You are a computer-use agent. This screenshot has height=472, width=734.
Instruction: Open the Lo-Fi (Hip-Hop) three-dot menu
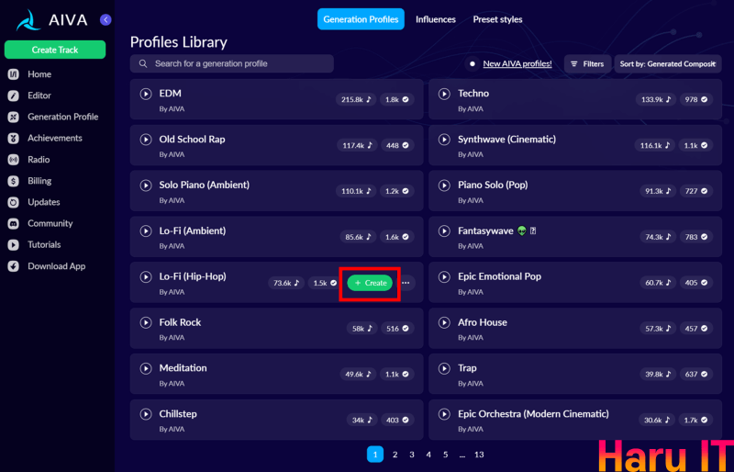pos(406,283)
